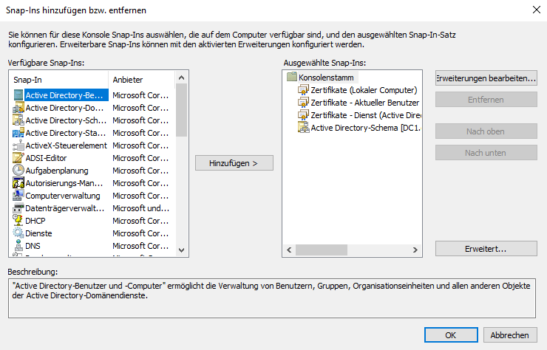Viewport: 547px width, 350px height.
Task: Select the Dienste gear icon
Action: pos(18,233)
